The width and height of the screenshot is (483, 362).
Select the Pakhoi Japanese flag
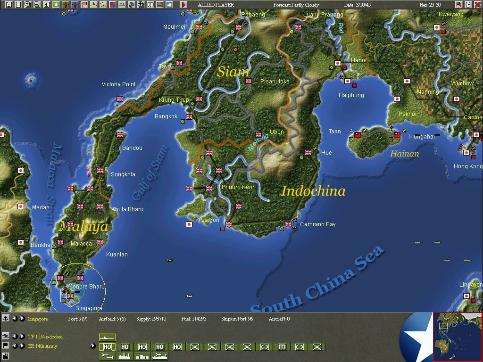(397, 99)
